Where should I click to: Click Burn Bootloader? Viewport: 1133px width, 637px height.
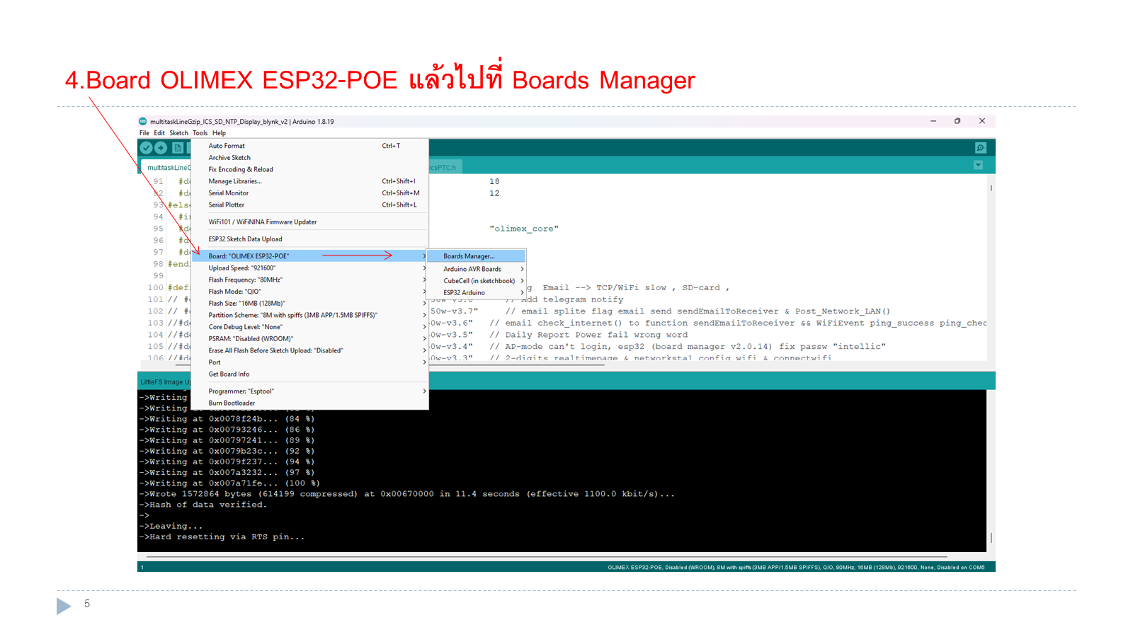coord(310,403)
